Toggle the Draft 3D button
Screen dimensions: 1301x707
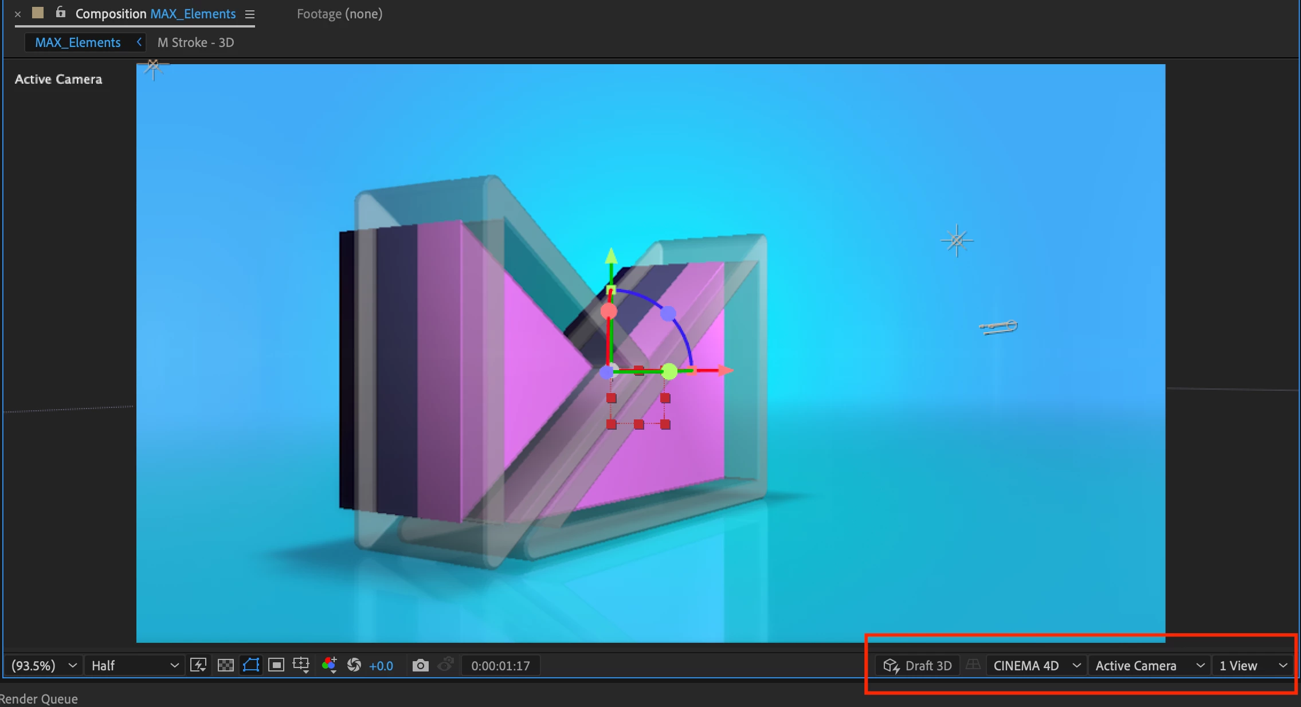pos(917,666)
